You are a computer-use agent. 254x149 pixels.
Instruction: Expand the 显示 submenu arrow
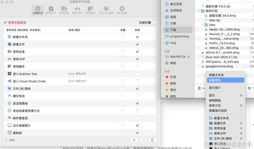(241, 95)
